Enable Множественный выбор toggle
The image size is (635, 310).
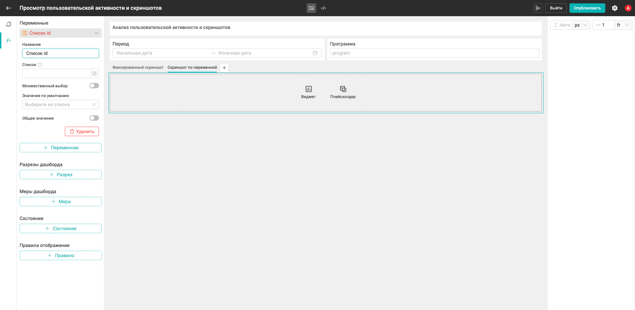pos(94,86)
